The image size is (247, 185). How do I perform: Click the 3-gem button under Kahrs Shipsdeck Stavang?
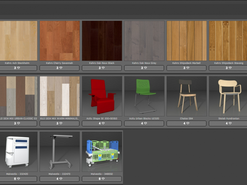(x=228, y=68)
